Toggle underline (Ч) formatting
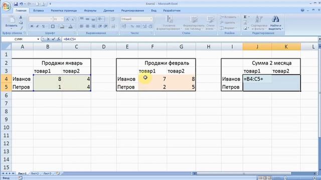321x180 pixels. pos(43,26)
